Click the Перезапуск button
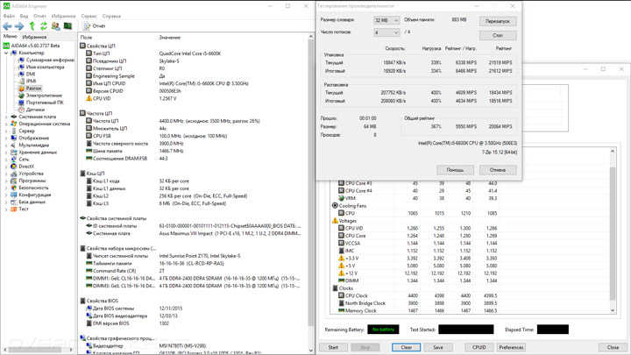Image resolution: width=631 pixels, height=355 pixels. [498, 21]
